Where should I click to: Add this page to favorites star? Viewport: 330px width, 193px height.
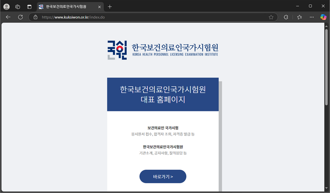[x=271, y=17]
